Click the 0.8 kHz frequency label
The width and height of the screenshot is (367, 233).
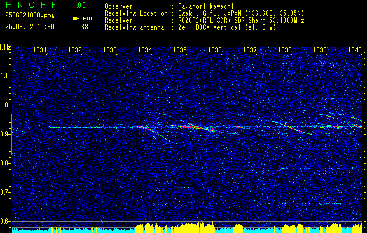pos(5,163)
